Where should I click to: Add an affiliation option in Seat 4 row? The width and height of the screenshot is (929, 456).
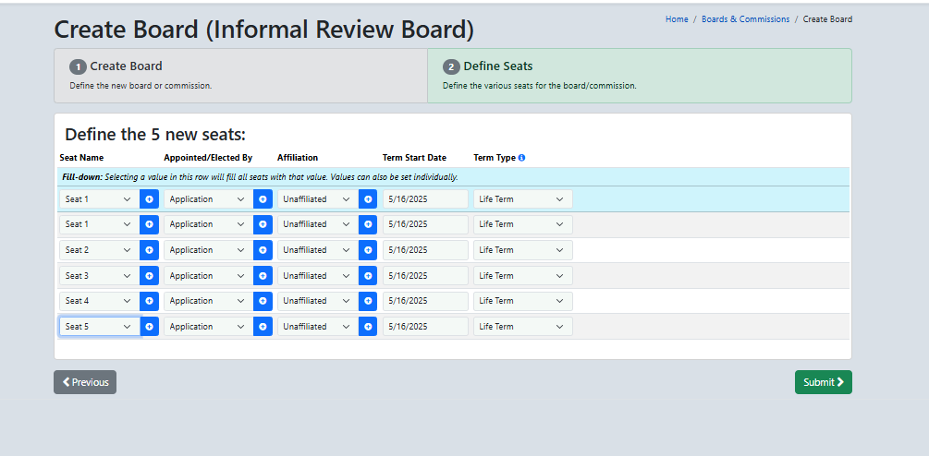[x=368, y=301]
